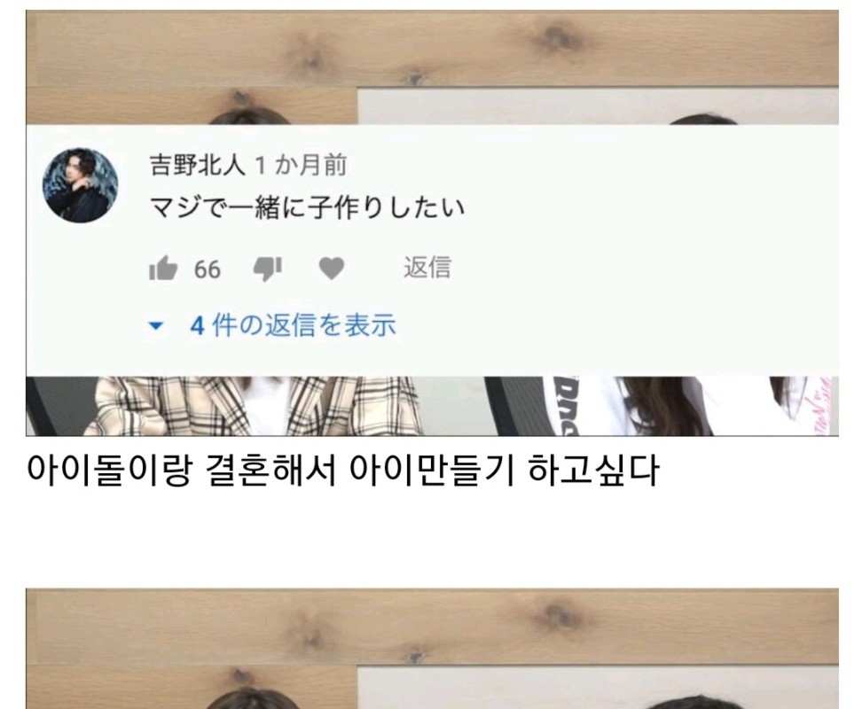
Task: Click the Korean caption text below the image
Action: click(342, 470)
